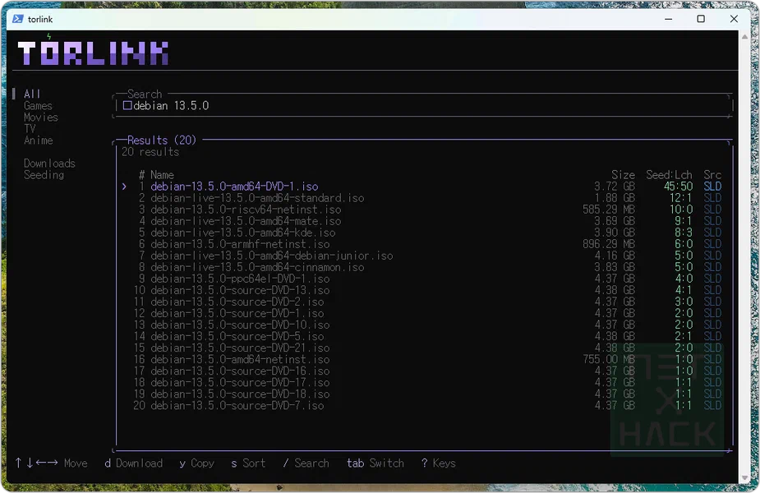The height and width of the screenshot is (493, 760).
Task: Click the Sort shortcut hint
Action: point(248,463)
